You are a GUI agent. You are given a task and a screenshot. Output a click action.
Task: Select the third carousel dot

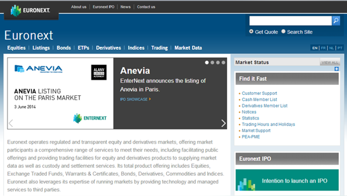218,63
